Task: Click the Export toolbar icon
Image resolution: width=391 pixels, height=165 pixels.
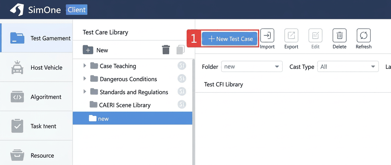Action: coord(291,36)
